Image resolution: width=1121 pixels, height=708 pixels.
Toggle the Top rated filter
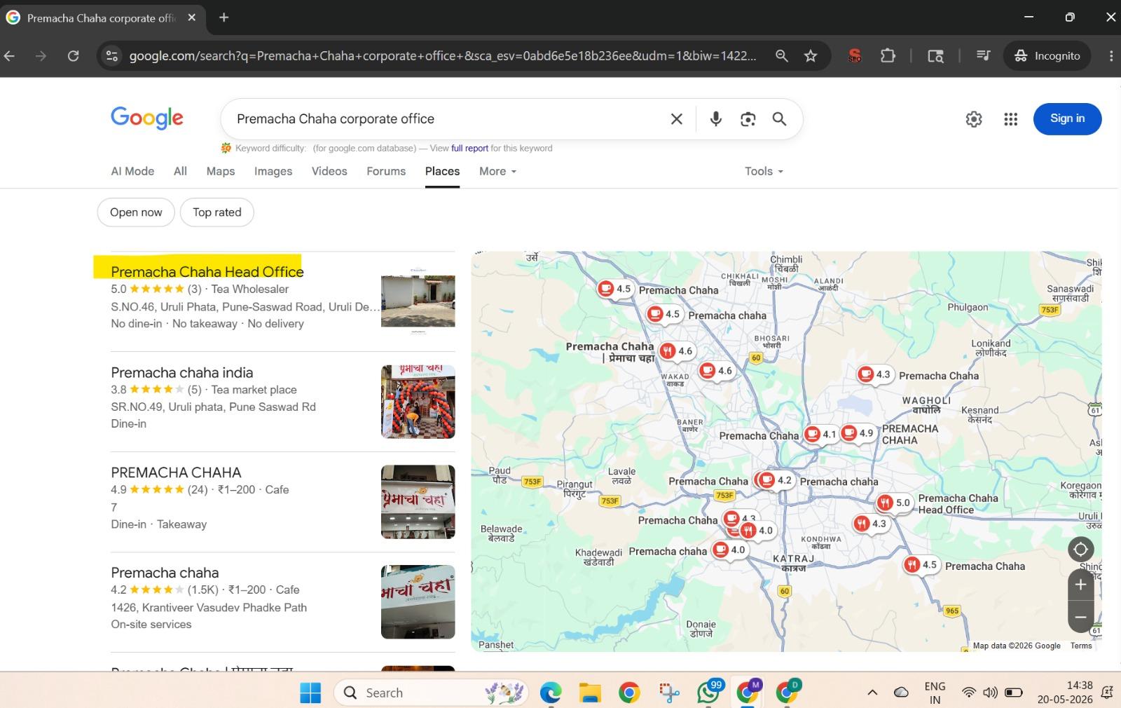(217, 212)
